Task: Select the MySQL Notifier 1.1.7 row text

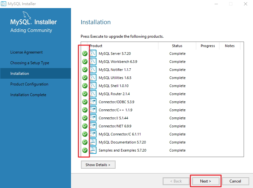Action: tap(115, 70)
